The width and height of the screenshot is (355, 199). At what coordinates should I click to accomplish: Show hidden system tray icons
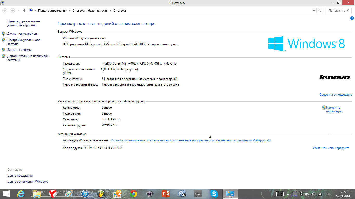pos(288,194)
